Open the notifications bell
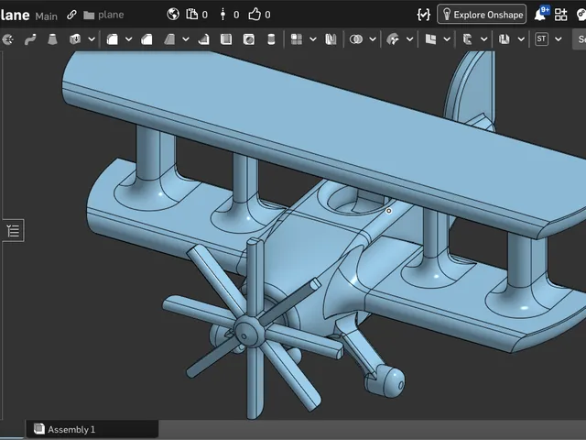 [x=540, y=15]
